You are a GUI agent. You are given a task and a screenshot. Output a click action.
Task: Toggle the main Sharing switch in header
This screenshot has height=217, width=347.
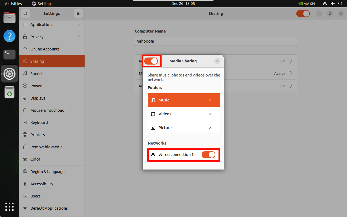(303, 13)
